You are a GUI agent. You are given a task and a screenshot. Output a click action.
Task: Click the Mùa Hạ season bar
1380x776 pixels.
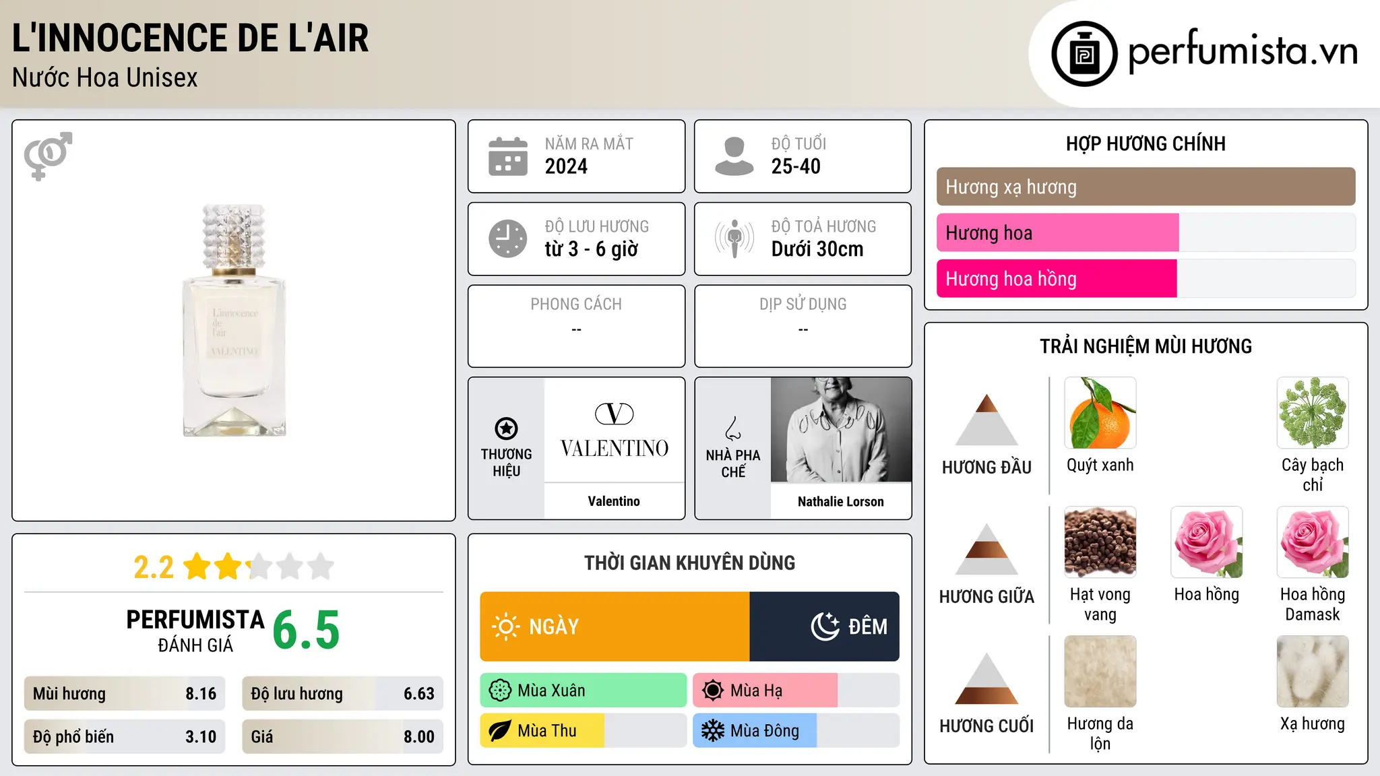[796, 690]
